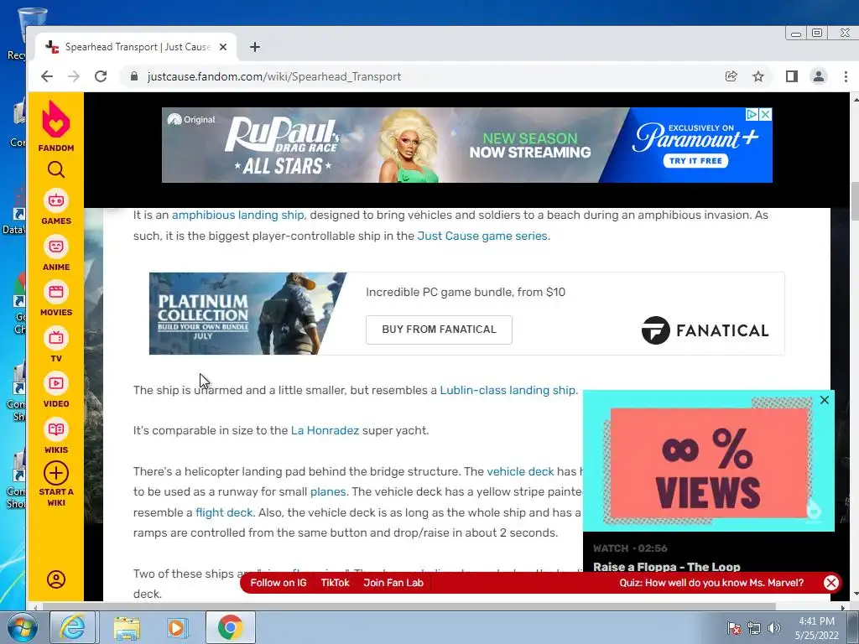Open the TV section in sidebar

56,345
